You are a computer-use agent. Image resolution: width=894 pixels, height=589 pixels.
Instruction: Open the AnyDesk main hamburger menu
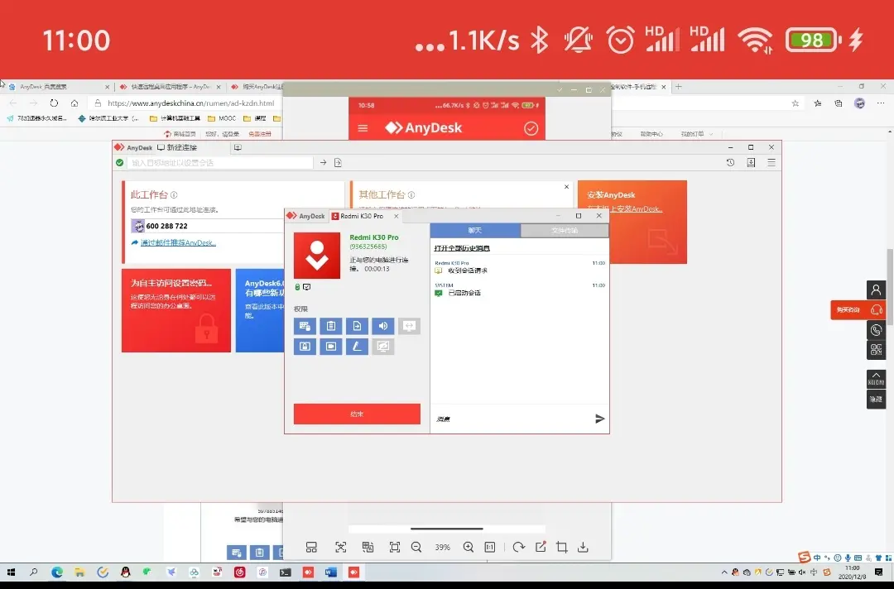point(771,162)
